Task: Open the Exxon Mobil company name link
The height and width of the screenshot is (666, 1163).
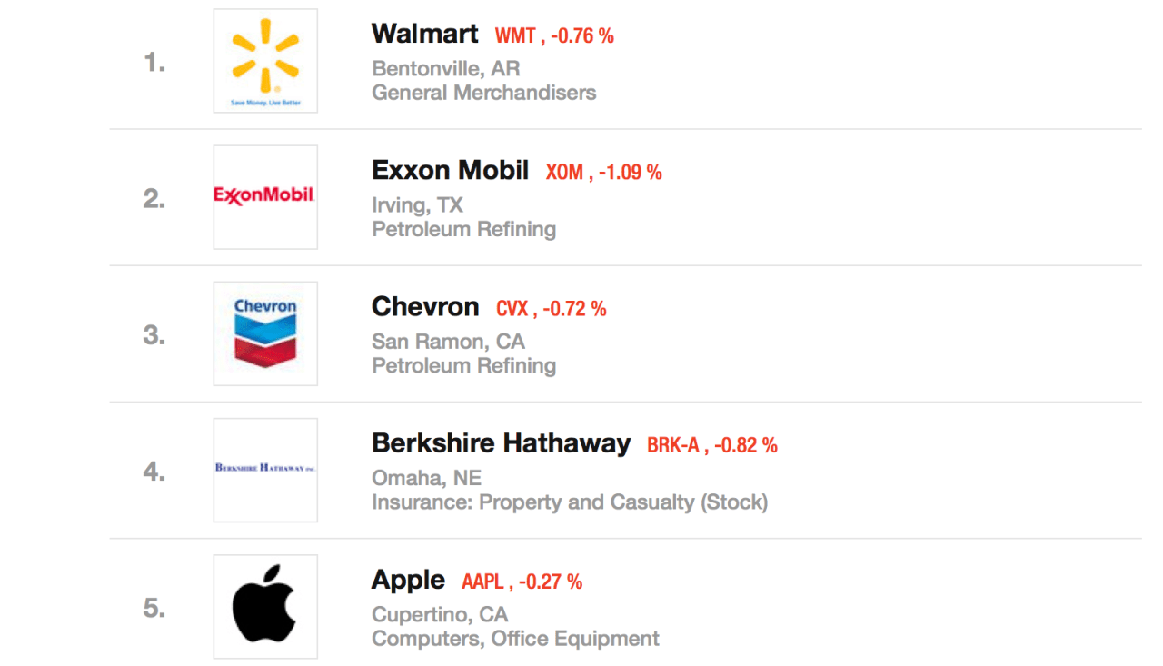Action: click(x=450, y=171)
